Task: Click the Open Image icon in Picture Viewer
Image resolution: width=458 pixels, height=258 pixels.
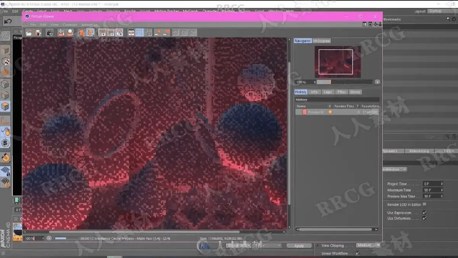Action: pyautogui.click(x=29, y=33)
